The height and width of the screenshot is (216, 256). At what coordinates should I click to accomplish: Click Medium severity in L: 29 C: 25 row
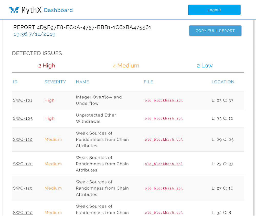(x=53, y=140)
